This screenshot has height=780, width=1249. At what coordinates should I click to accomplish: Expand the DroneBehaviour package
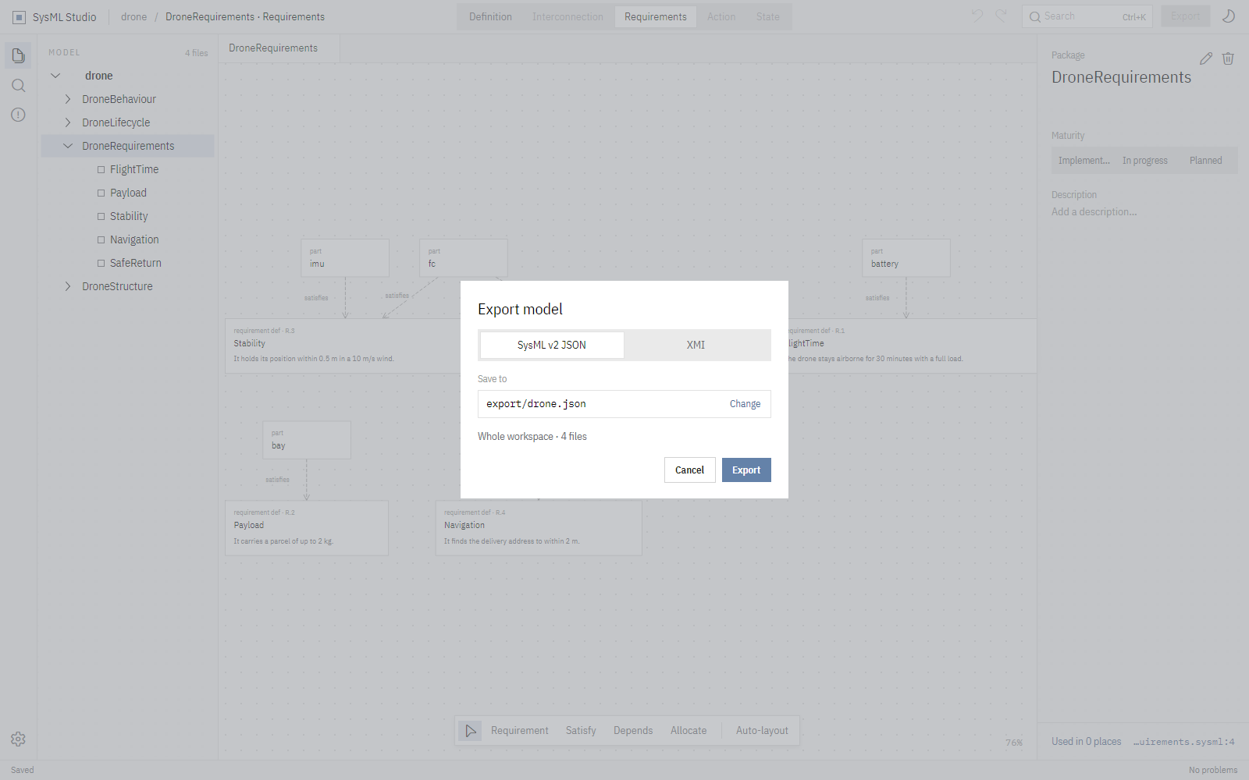point(68,99)
